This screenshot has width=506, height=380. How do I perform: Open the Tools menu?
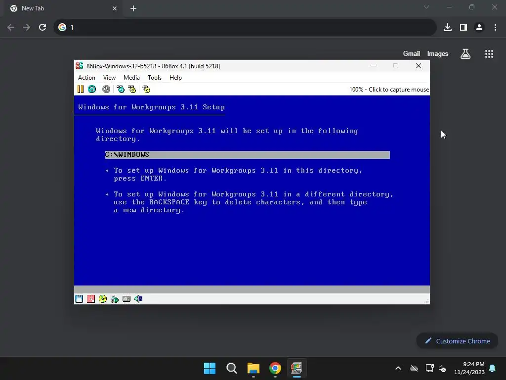pos(155,78)
